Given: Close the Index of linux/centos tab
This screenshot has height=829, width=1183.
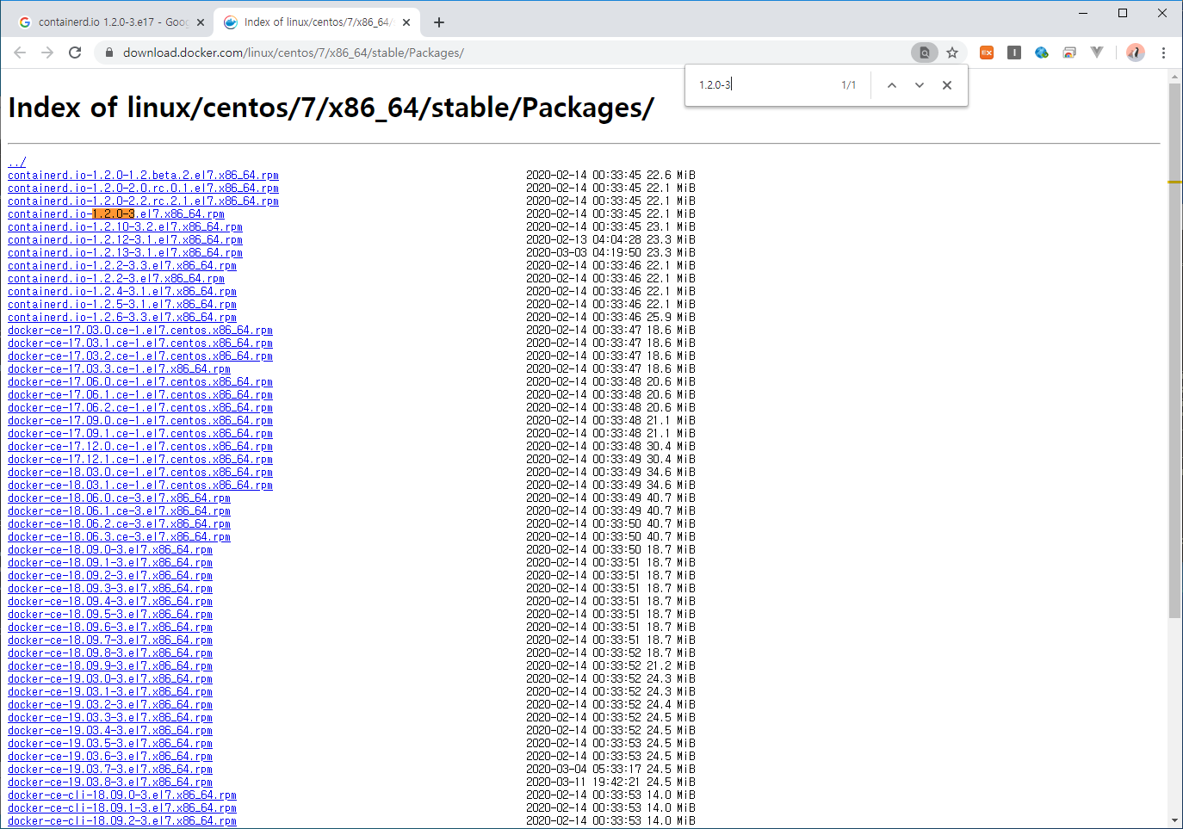Looking at the screenshot, I should coord(406,22).
